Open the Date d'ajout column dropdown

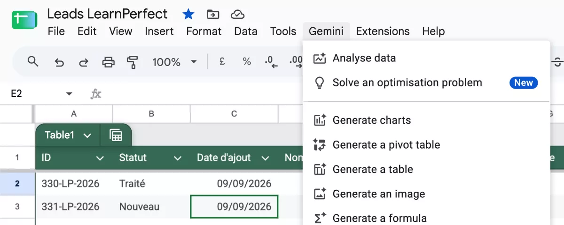[265, 158]
